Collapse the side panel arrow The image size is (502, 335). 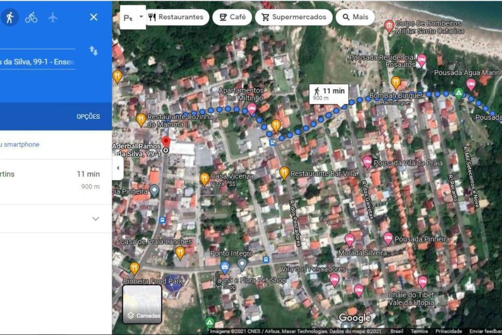[x=118, y=168]
